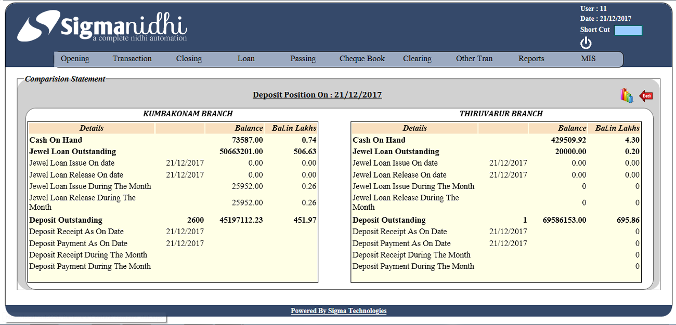
Task: Click the red Back arrow icon
Action: [x=646, y=96]
